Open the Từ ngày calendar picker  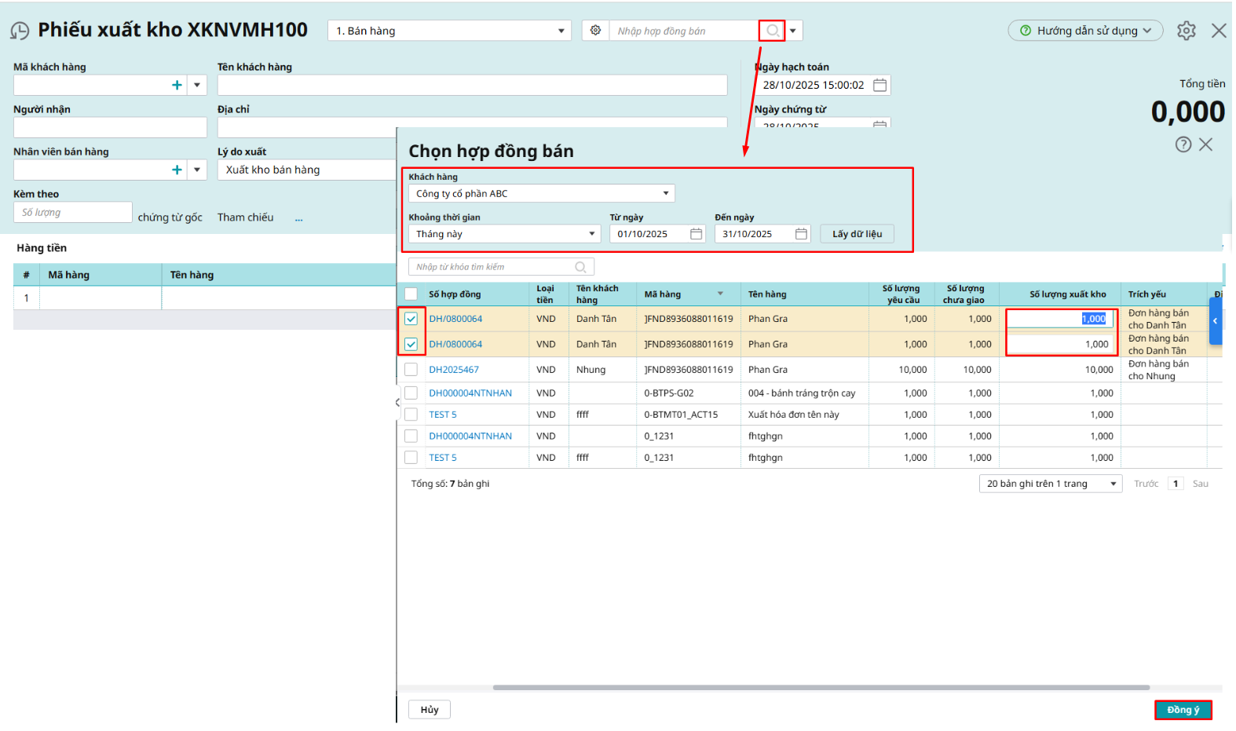pyautogui.click(x=696, y=234)
